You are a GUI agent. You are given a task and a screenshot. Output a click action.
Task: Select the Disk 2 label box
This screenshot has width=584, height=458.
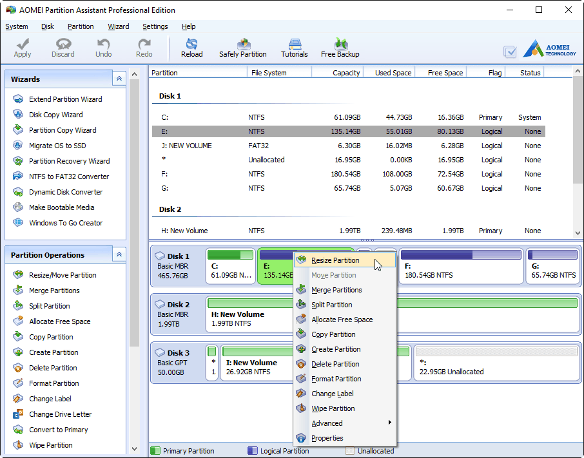pos(178,314)
